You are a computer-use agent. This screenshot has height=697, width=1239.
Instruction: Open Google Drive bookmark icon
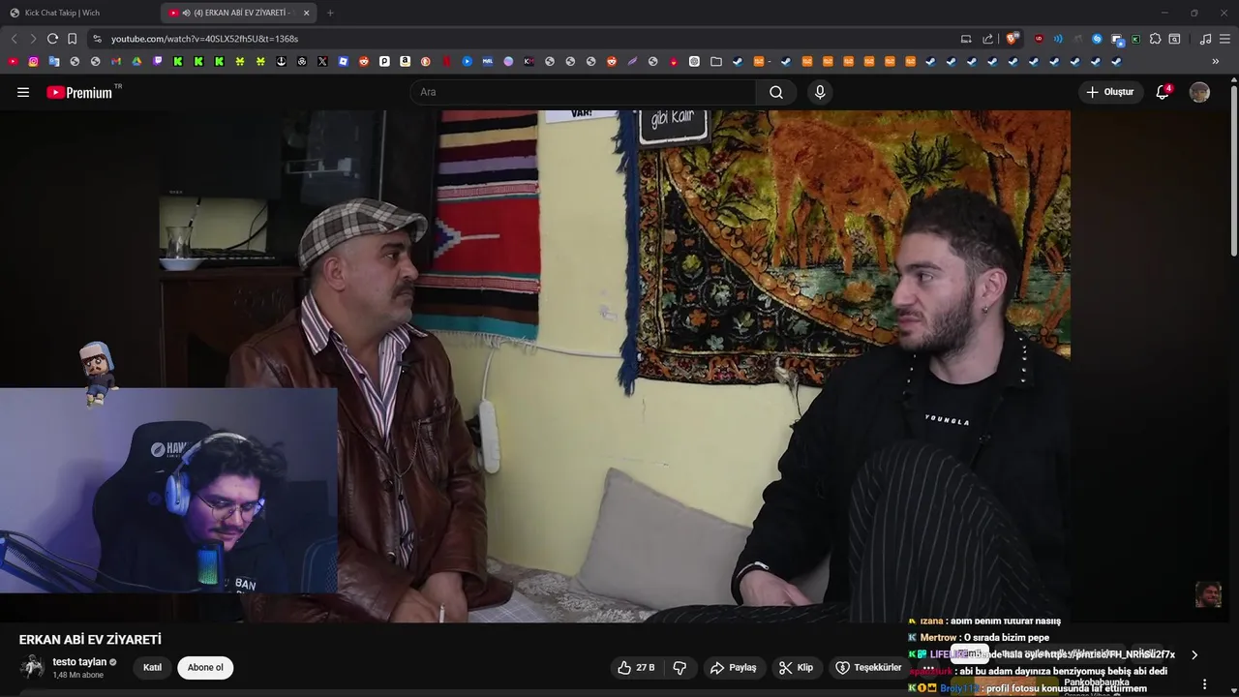(x=136, y=61)
